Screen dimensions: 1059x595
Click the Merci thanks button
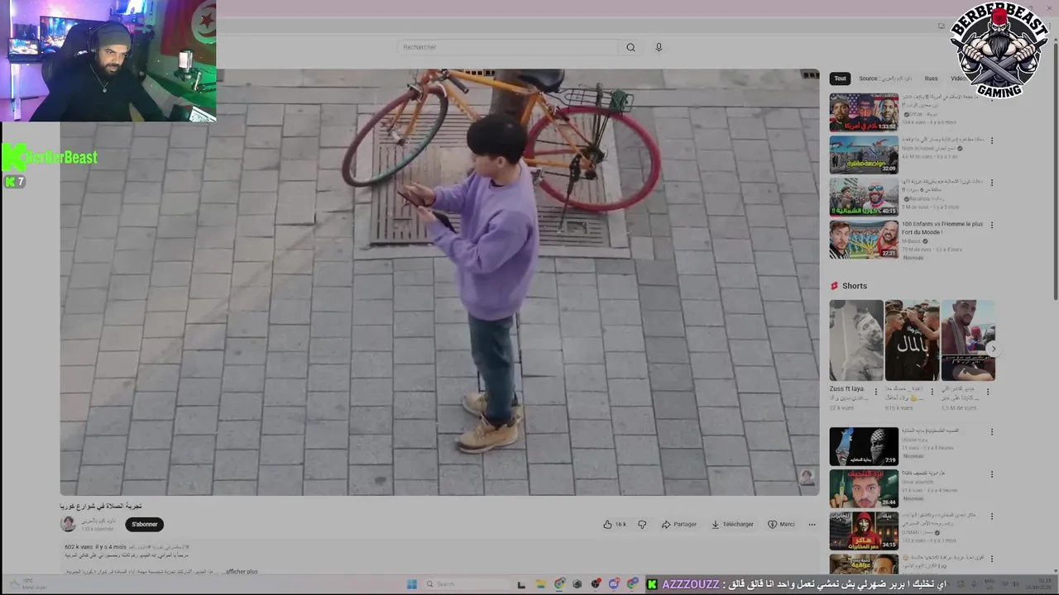[781, 524]
